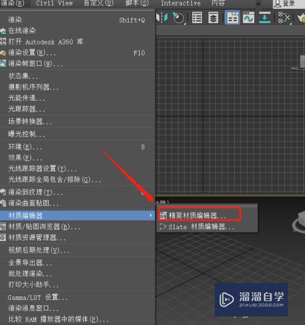Click the 渲染到纹理 item icon

3,192
